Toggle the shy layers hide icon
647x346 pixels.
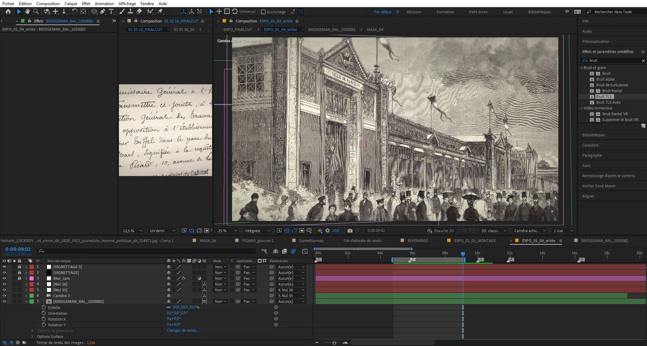276,251
